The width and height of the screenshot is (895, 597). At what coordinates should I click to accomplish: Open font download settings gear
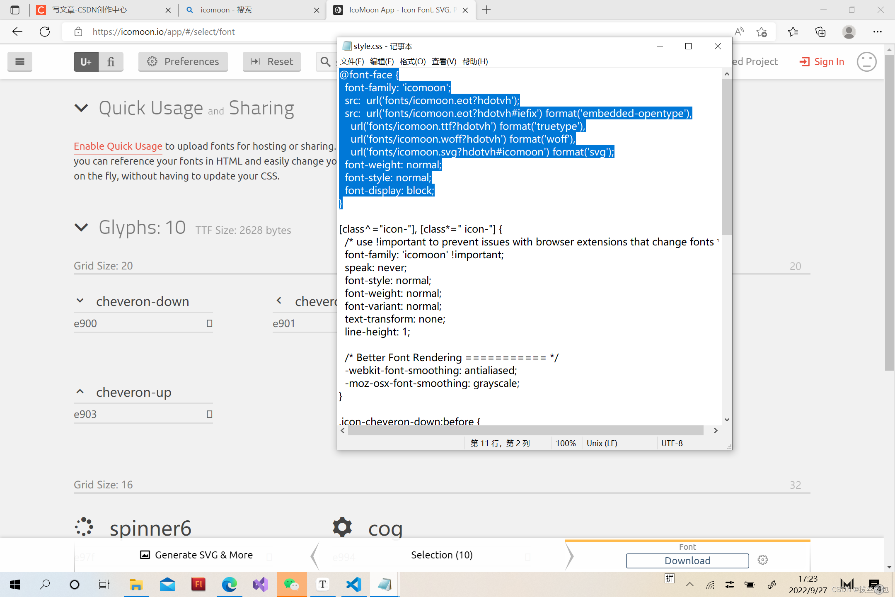point(762,560)
